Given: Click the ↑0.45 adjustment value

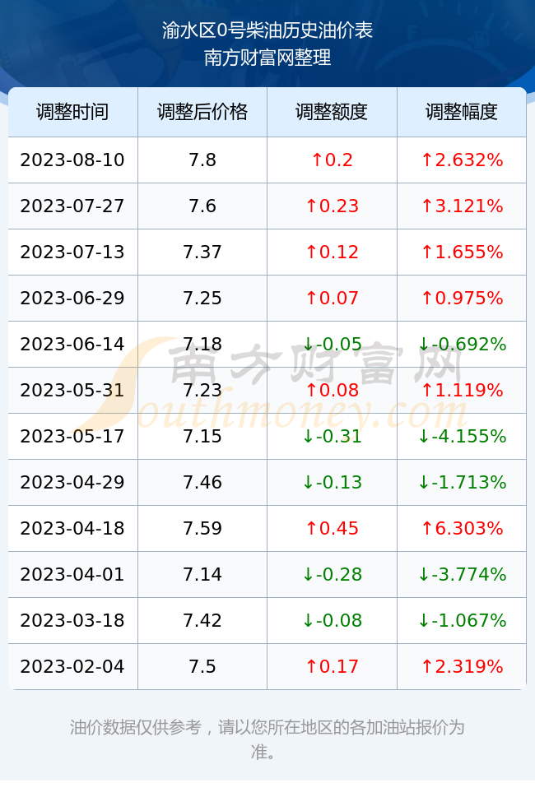Looking at the screenshot, I should tap(332, 528).
